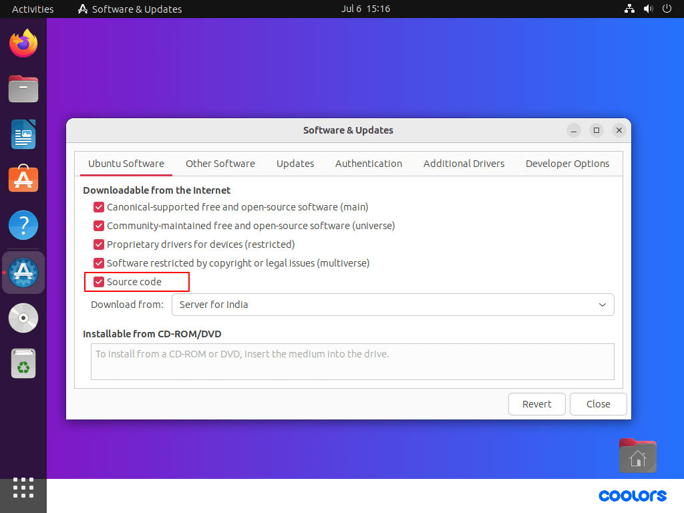Screen dimensions: 684x513
Task: Open Software & Updates app menu in top bar
Action: point(130,9)
